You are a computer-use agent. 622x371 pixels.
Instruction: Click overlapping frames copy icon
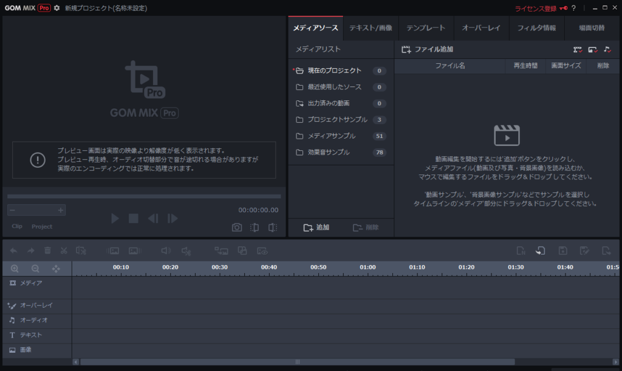(242, 250)
